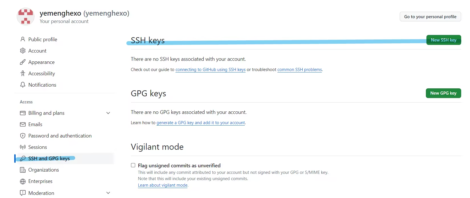Enable Flag unsigned commits as unverified checkbox
This screenshot has width=470, height=198.
coord(133,165)
